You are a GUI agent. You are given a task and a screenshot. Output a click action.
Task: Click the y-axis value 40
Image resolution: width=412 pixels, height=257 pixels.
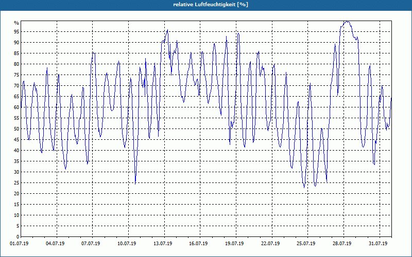[x=16, y=151]
